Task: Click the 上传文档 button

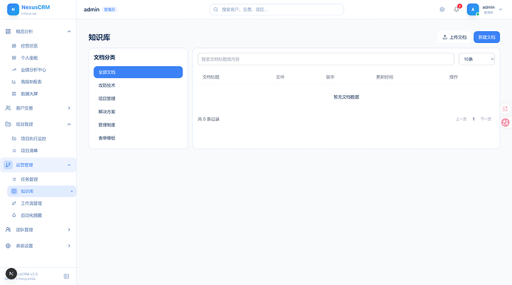Action: 455,37
